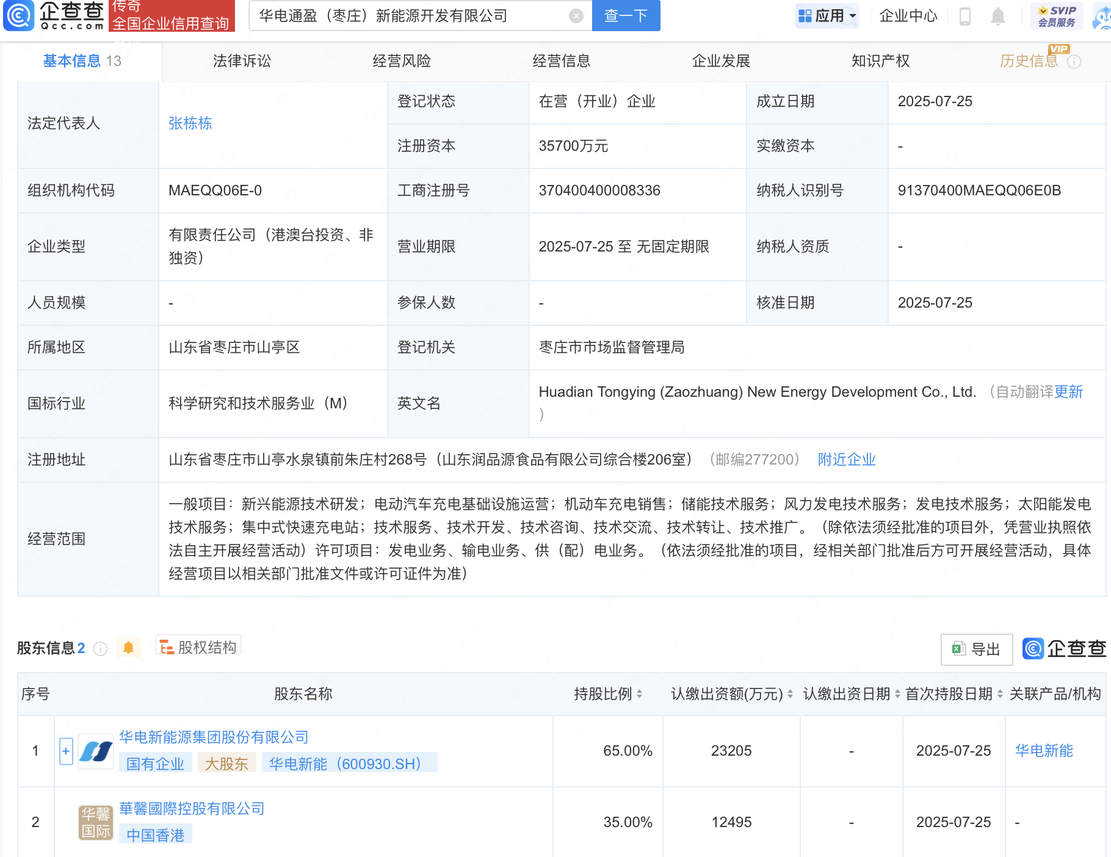Open the 应用 dropdown menu
The image size is (1111, 857).
click(827, 16)
